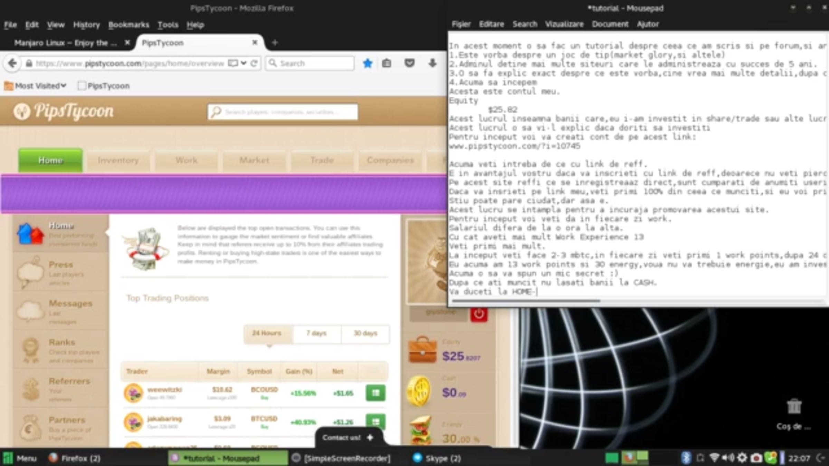Click the camera tray icon
The image size is (829, 466).
click(x=756, y=458)
